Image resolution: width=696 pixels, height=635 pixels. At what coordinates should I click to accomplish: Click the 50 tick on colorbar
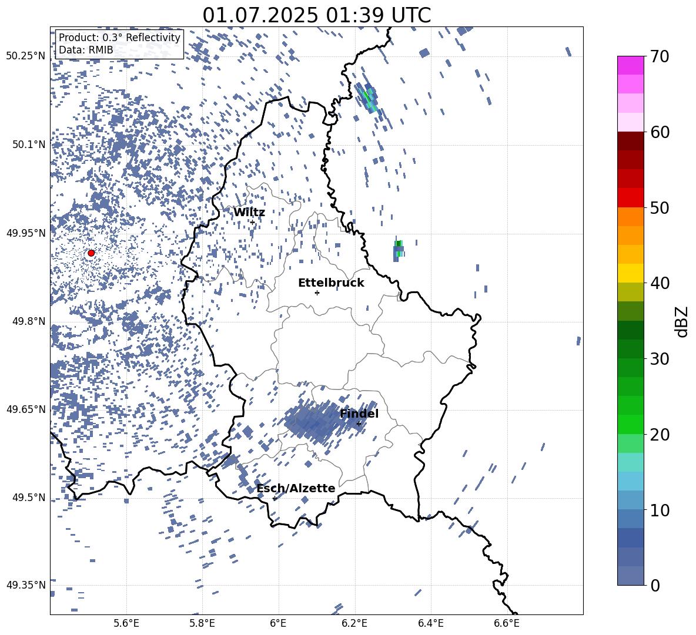(x=660, y=207)
